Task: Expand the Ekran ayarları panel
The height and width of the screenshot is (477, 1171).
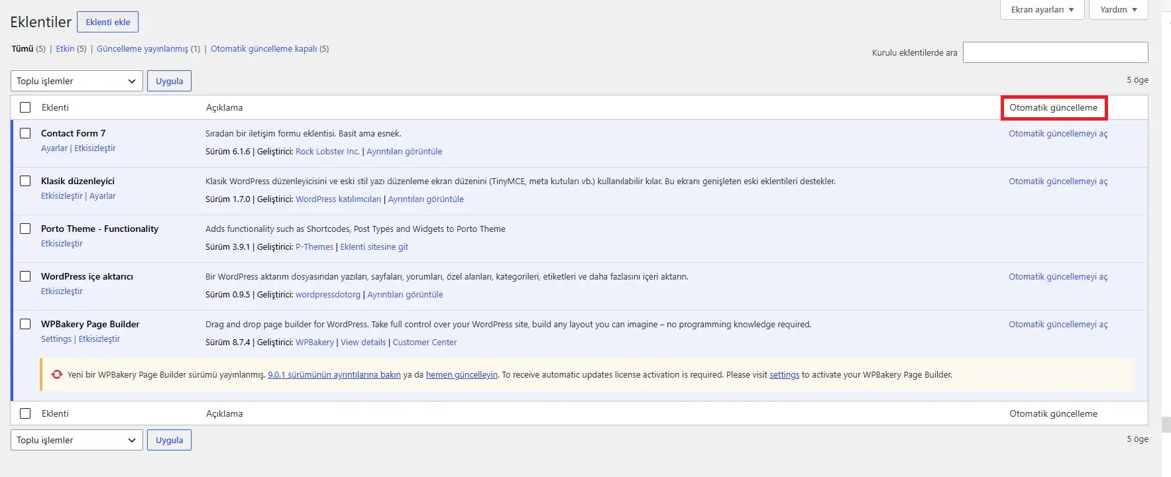Action: (x=1042, y=9)
